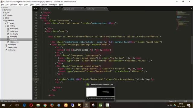Screen dimensions: 193x108
Task: Show hidden system tray icons
Action: (168, 105)
